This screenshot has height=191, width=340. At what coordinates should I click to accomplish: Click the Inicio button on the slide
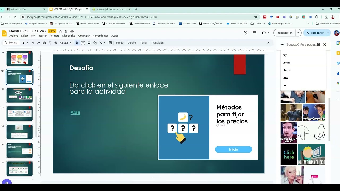[233, 149]
